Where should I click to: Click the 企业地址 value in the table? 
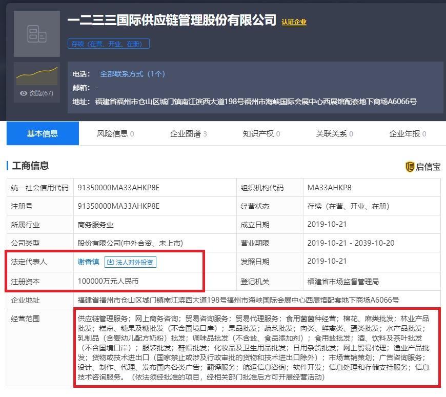[x=238, y=300]
